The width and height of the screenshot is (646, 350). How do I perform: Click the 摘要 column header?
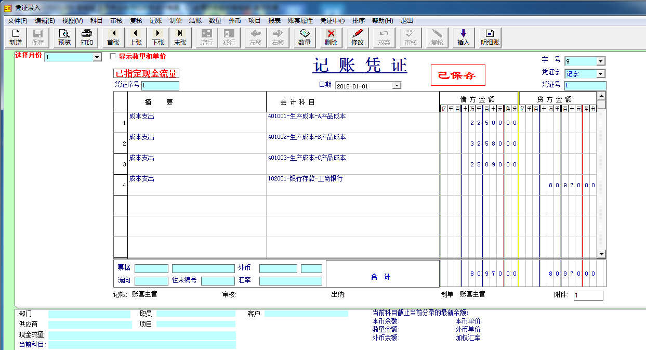coord(159,102)
